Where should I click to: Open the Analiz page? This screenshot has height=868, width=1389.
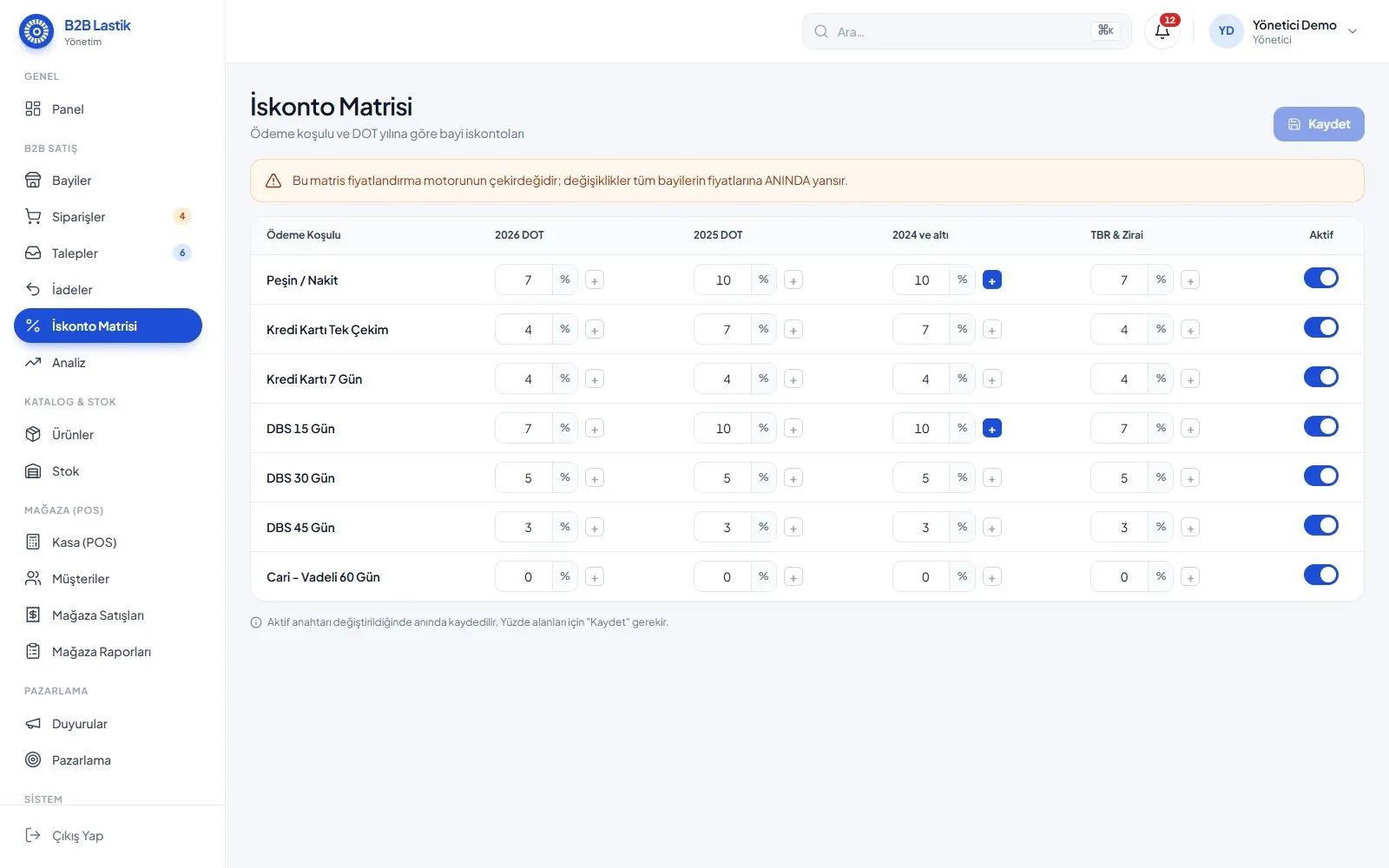click(x=108, y=363)
